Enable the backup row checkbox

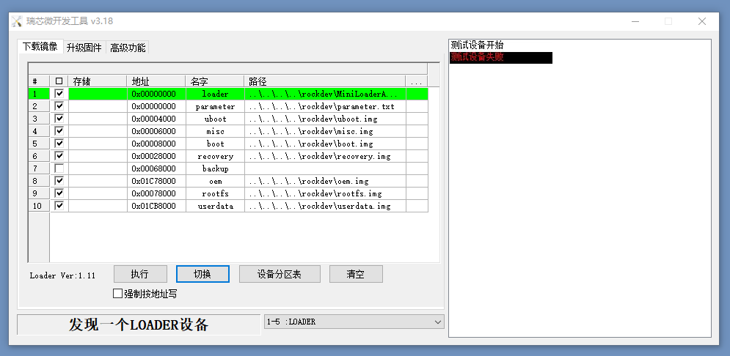pyautogui.click(x=59, y=168)
